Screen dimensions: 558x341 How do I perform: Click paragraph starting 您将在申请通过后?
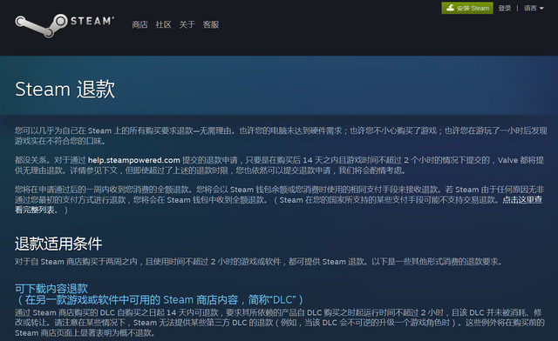click(279, 199)
